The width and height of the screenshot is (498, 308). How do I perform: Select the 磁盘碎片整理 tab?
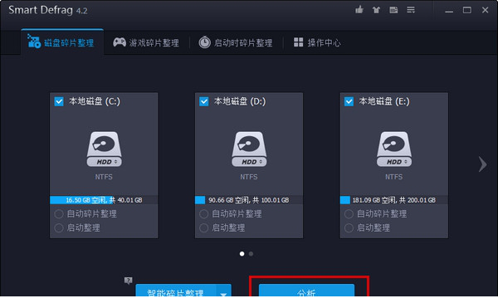[62, 42]
